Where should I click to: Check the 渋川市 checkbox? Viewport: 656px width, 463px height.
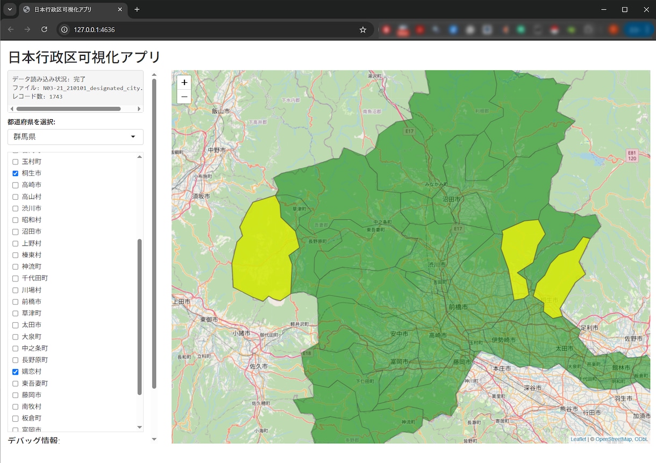(x=16, y=208)
